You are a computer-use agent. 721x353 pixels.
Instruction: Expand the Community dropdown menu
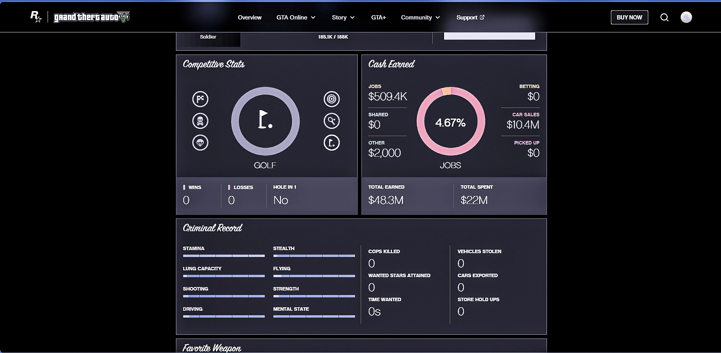pyautogui.click(x=420, y=18)
